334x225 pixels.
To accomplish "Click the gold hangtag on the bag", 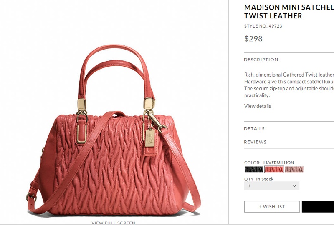I will click(x=151, y=138).
